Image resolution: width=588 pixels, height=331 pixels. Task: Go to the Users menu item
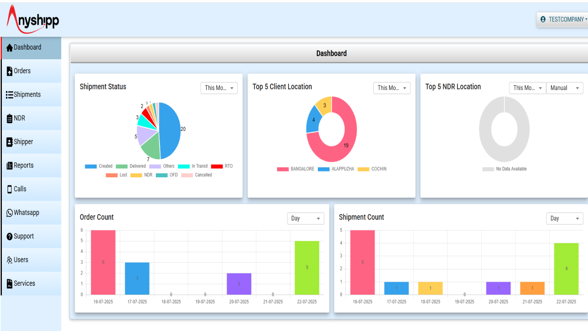point(21,260)
